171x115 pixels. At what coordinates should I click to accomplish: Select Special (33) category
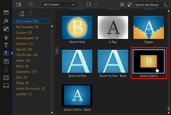click(24, 49)
